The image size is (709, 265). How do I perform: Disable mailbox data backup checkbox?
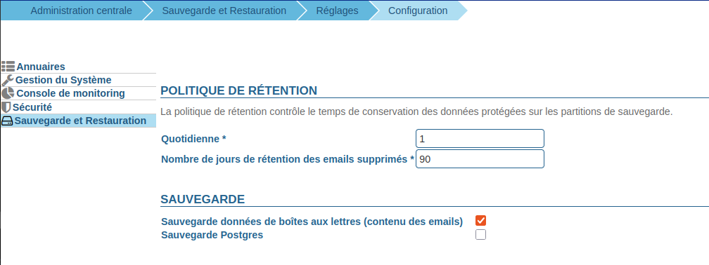point(480,221)
